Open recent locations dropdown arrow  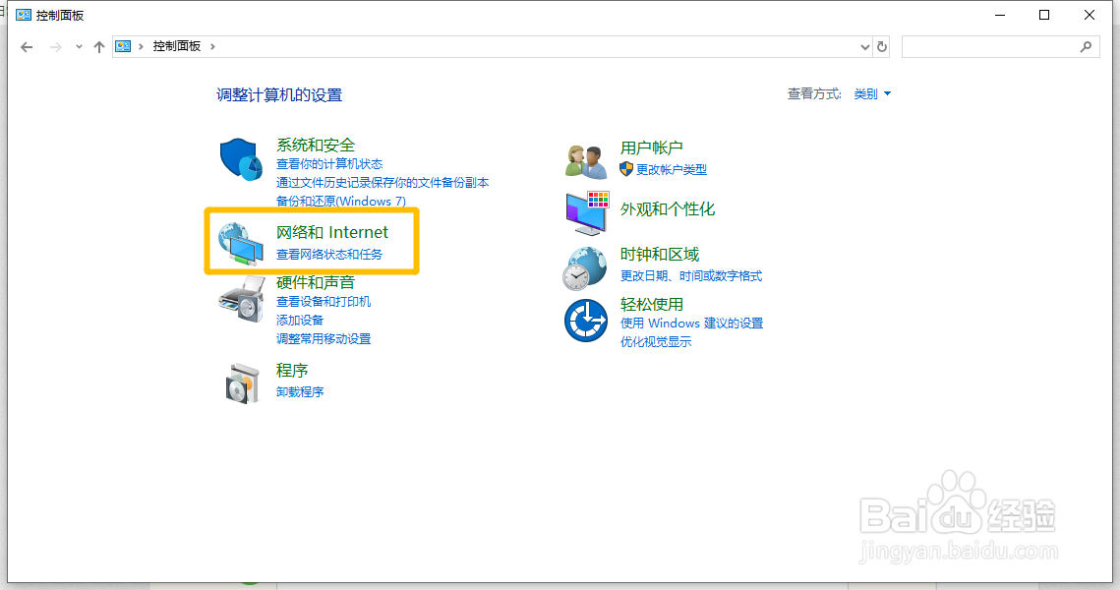(x=79, y=47)
